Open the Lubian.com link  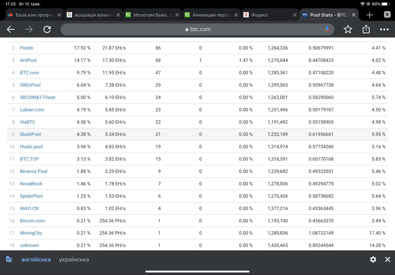point(32,110)
